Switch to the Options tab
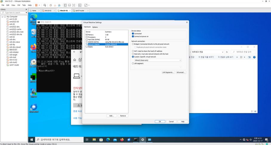This screenshot has height=145, width=271. tap(95, 27)
